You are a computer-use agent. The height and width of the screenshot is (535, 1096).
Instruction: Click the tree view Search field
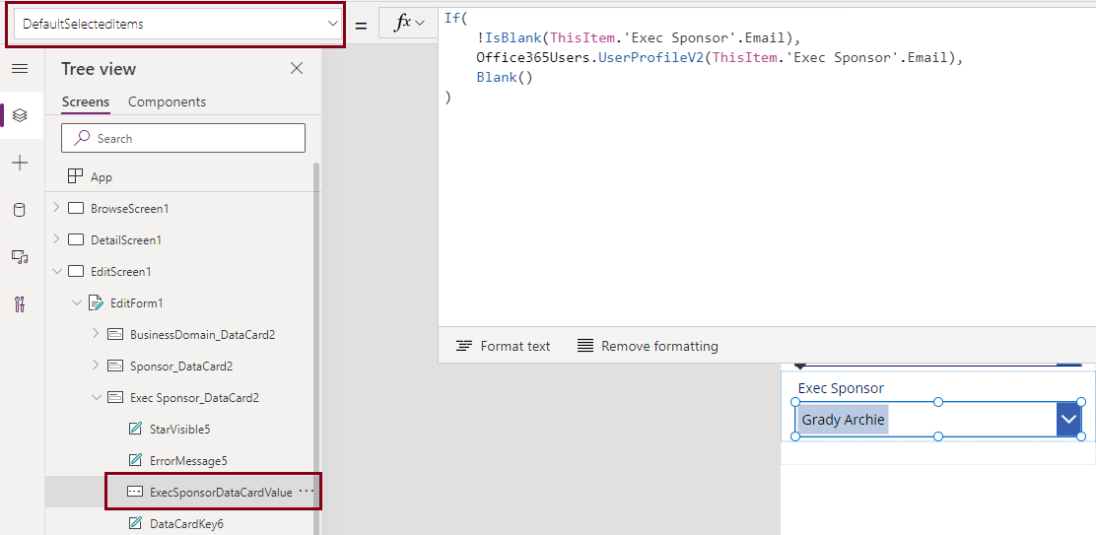coord(183,138)
